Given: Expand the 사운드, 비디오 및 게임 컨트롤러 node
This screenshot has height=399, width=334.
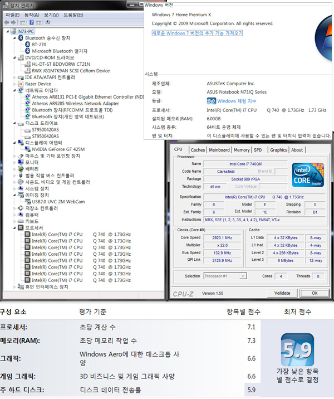Looking at the screenshot, I should tap(14, 182).
